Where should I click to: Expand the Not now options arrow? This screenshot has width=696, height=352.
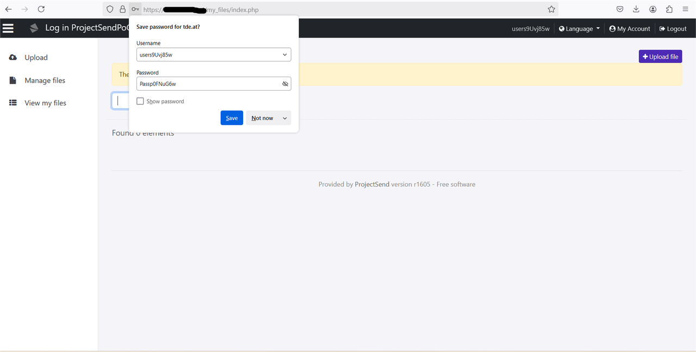point(284,118)
